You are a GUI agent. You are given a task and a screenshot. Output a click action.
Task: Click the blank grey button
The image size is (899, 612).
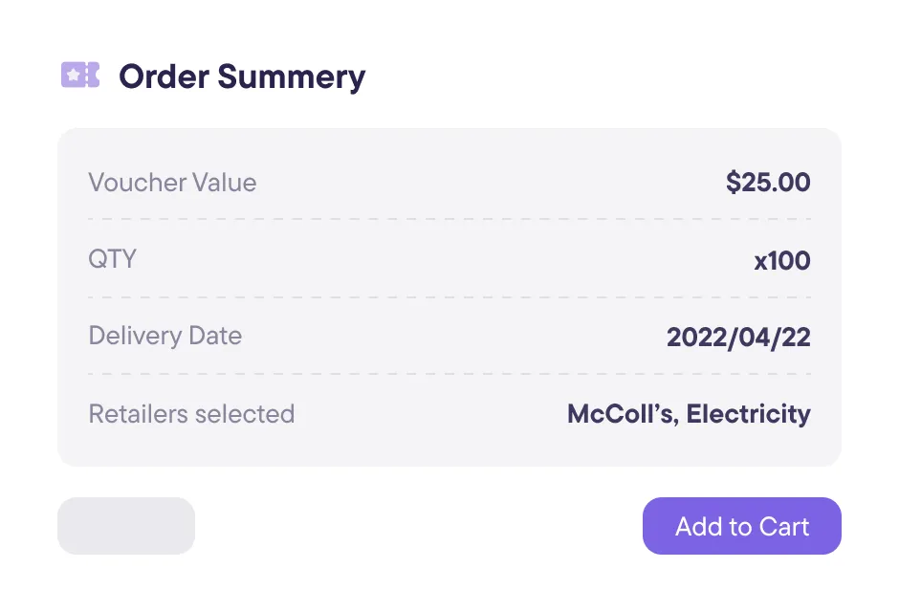coord(126,526)
